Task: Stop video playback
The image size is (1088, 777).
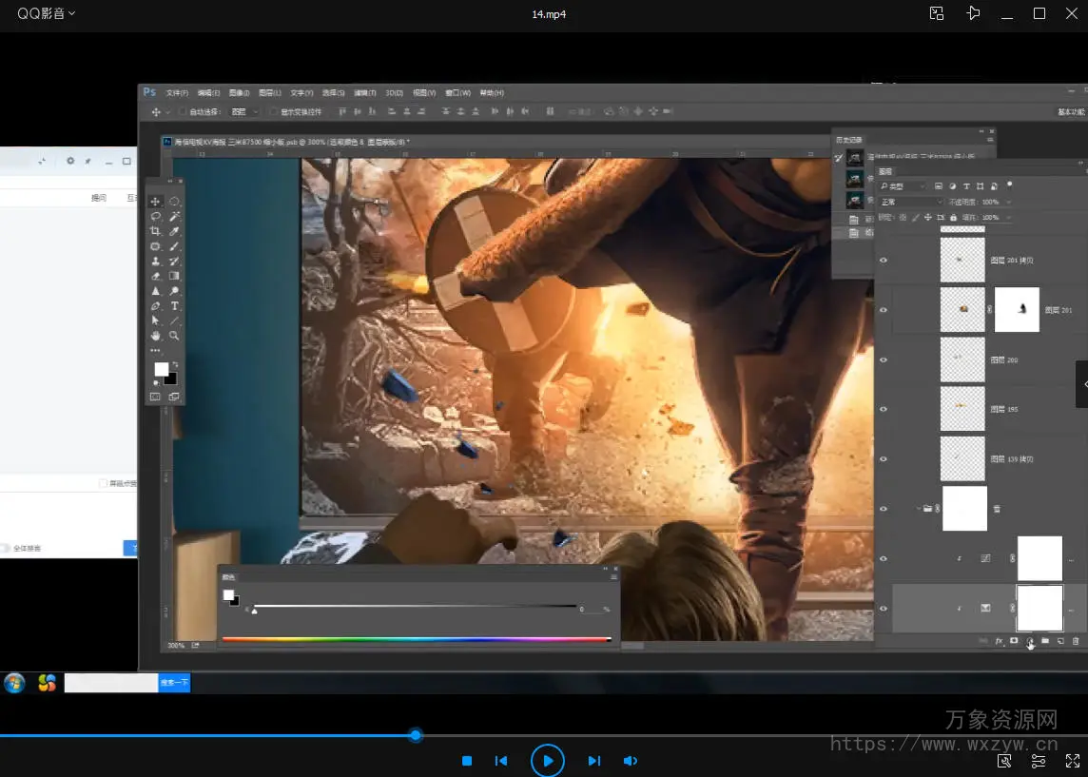Action: [467, 761]
